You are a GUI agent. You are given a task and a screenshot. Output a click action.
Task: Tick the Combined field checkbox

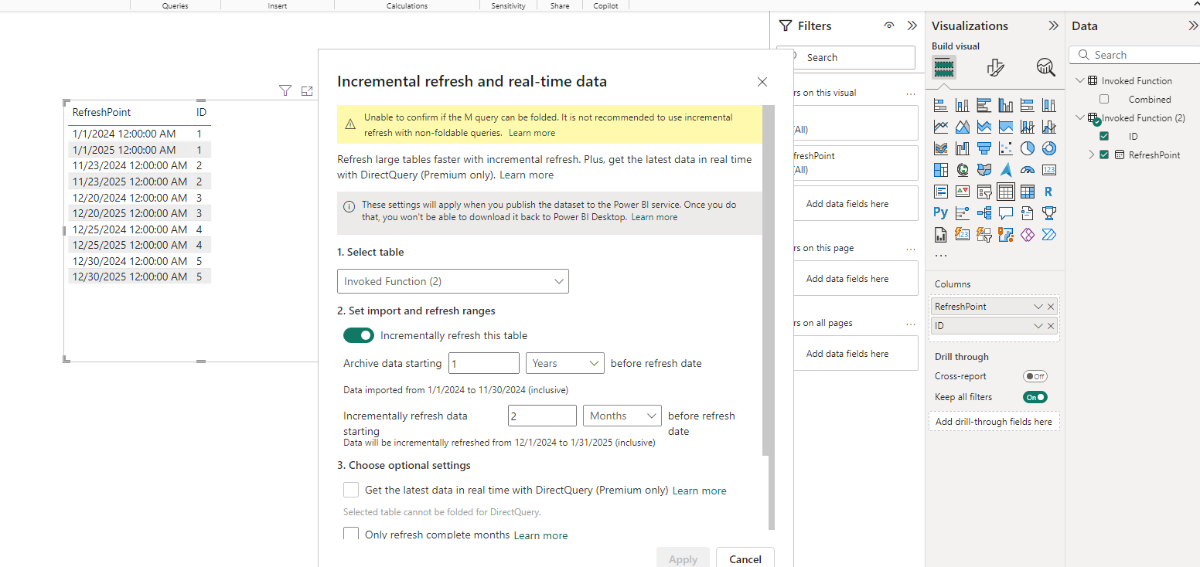coord(1104,99)
